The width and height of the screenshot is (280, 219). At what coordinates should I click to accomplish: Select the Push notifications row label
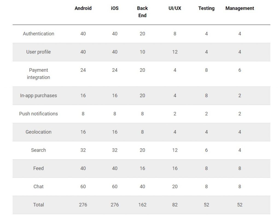point(39,114)
